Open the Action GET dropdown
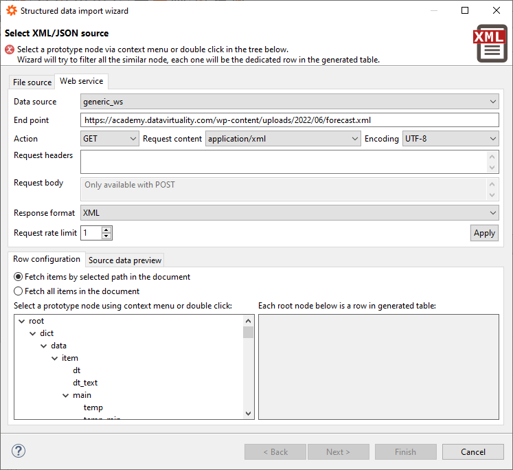 point(110,139)
